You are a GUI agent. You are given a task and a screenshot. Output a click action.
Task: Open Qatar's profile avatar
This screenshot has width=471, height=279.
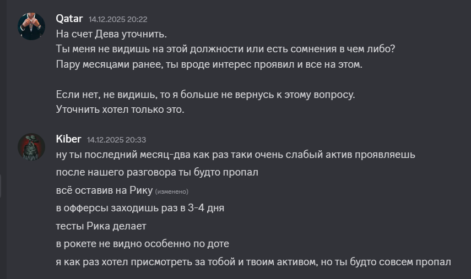[31, 26]
